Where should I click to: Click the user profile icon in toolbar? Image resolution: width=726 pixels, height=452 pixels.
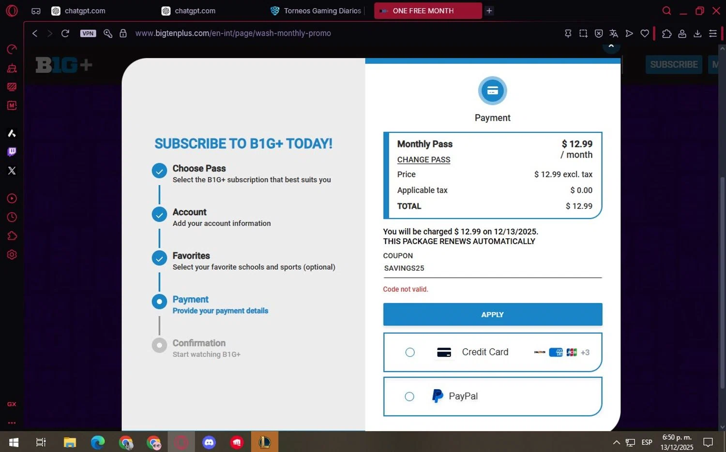[x=682, y=33]
